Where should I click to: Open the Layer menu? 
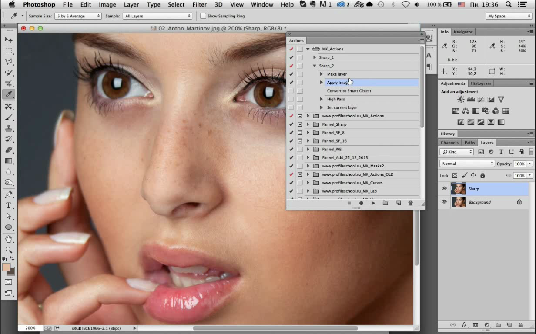click(131, 4)
